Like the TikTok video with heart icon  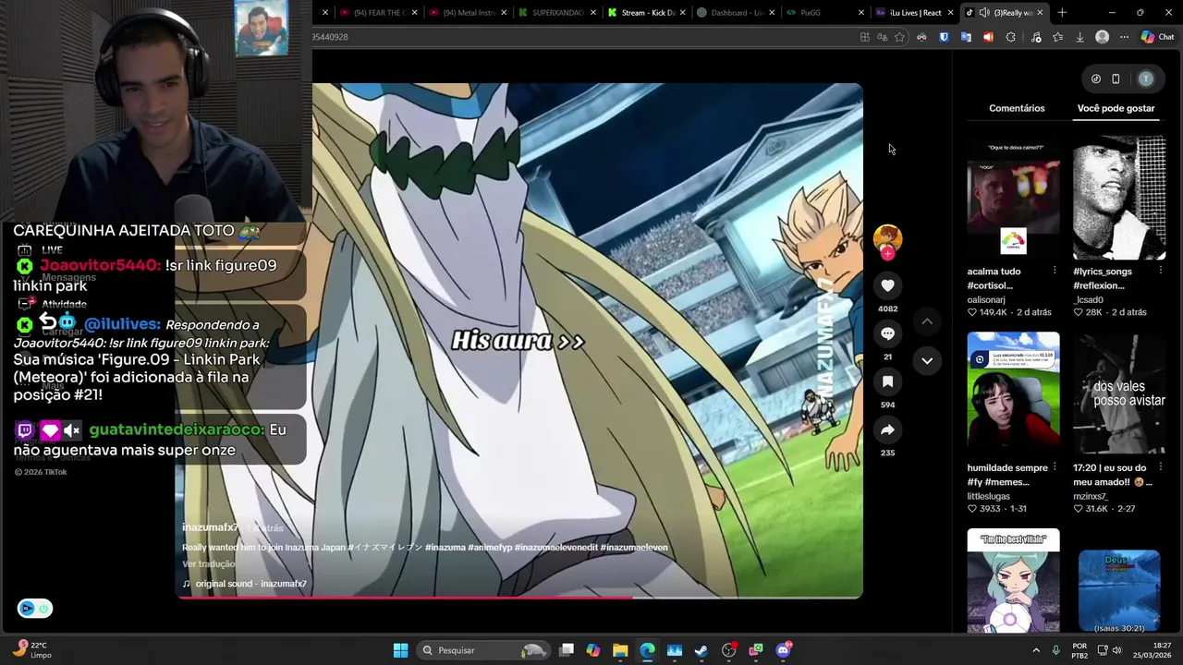pyautogui.click(x=887, y=285)
